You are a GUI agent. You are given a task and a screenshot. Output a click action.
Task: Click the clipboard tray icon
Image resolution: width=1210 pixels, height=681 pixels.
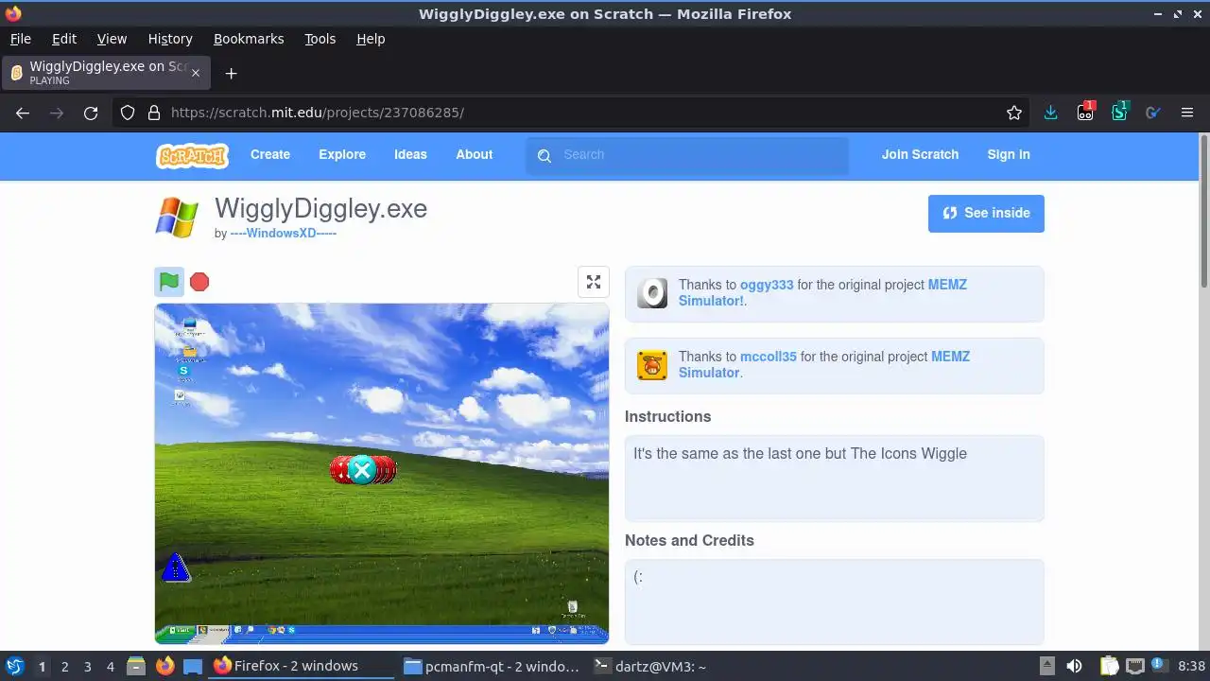coord(1109,667)
